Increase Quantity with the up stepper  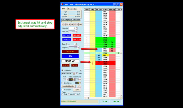coord(76,28)
